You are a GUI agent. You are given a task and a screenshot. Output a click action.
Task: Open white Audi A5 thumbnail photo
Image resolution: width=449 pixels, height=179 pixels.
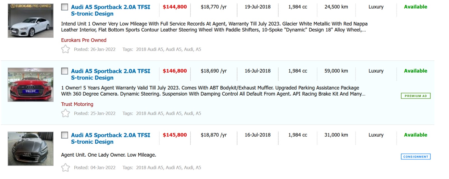[31, 21]
